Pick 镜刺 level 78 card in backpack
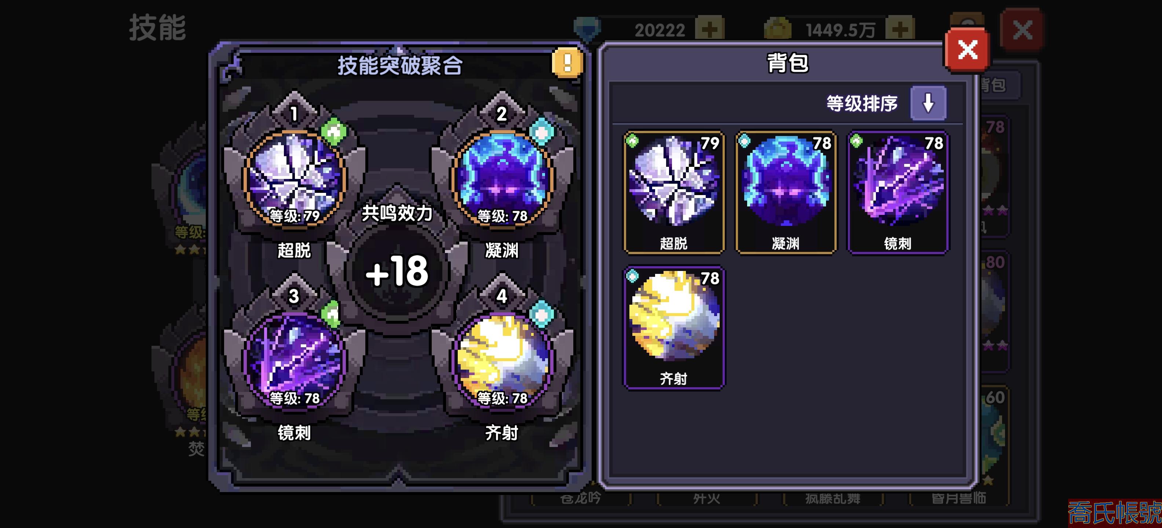Screen dimensions: 1162x528 click(x=898, y=192)
